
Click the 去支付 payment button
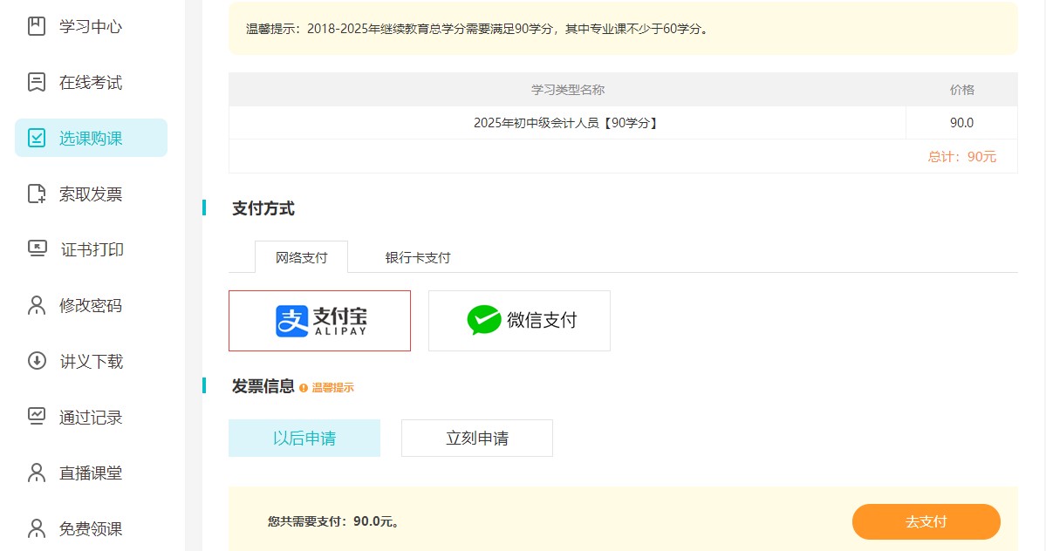926,521
